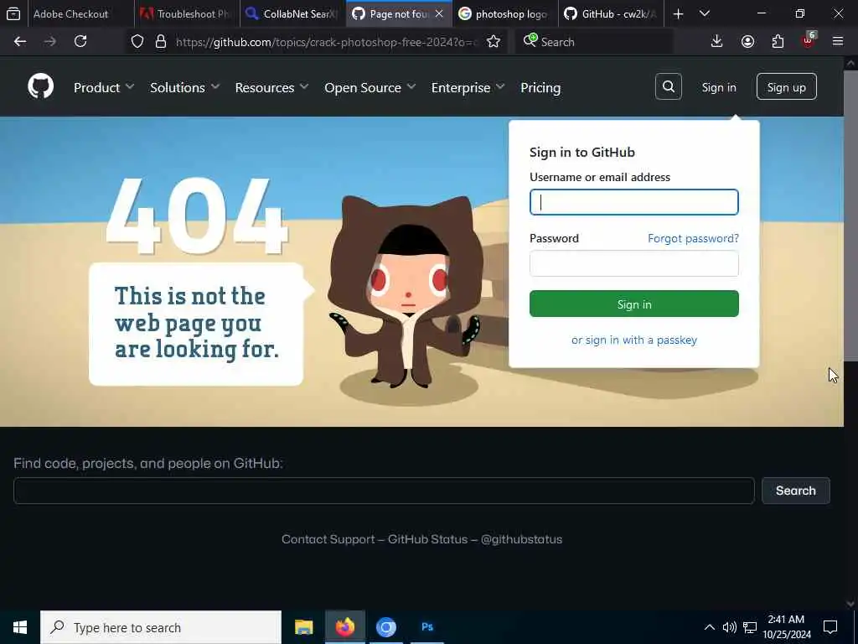This screenshot has width=858, height=644.
Task: Bookmark this page with star icon
Action: (x=493, y=42)
